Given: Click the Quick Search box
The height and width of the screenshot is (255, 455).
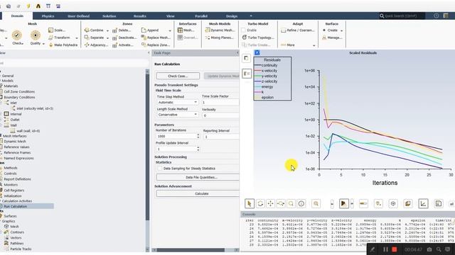Looking at the screenshot, I should pyautogui.click(x=402, y=16).
